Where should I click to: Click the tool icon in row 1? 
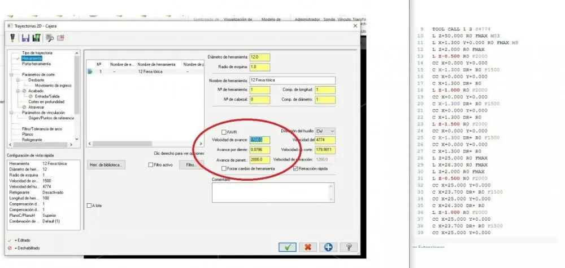(90, 72)
